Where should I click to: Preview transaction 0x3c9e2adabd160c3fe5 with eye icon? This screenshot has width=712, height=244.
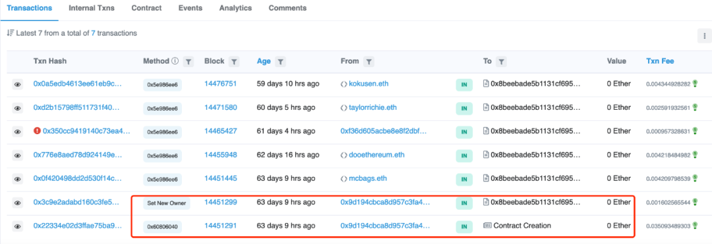[17, 203]
